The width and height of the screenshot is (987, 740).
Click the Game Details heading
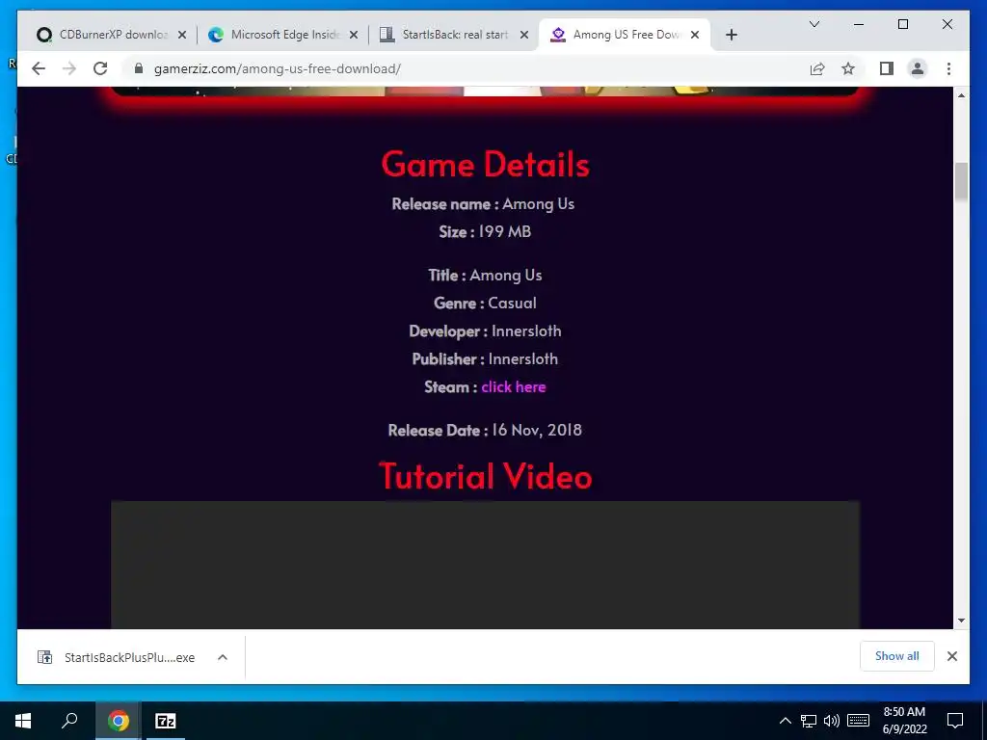pyautogui.click(x=486, y=164)
